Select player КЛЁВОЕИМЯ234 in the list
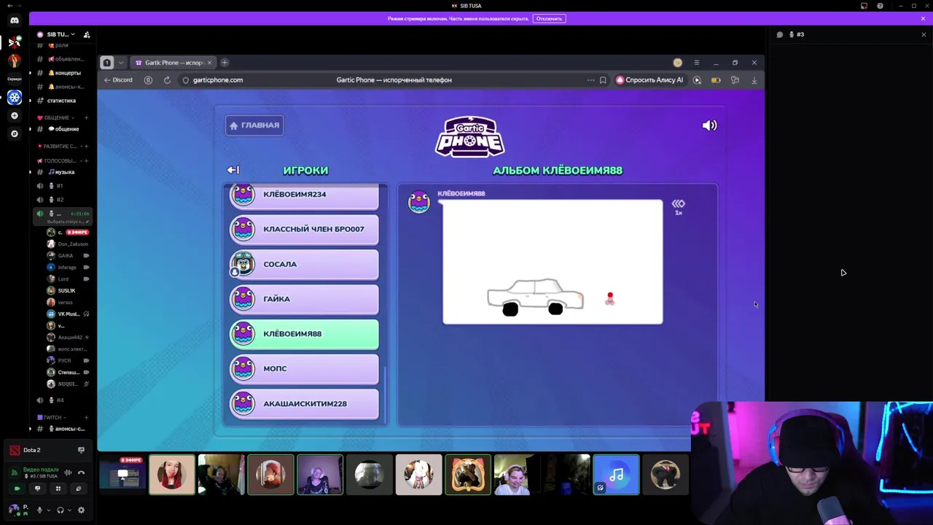Image resolution: width=933 pixels, height=525 pixels. tap(305, 195)
